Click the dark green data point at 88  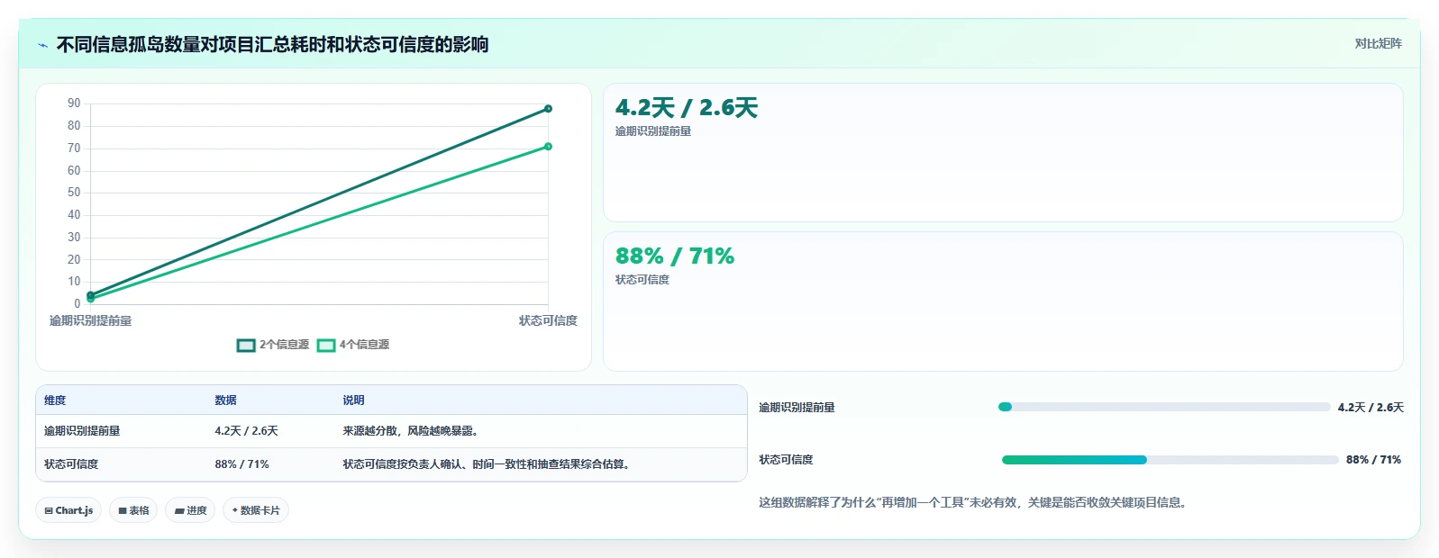[x=548, y=109]
